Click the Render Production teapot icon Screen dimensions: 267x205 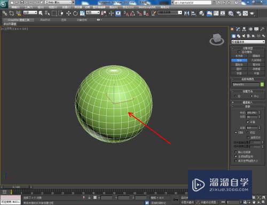point(252,13)
